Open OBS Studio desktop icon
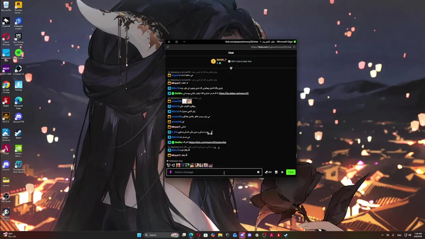 pos(6,198)
